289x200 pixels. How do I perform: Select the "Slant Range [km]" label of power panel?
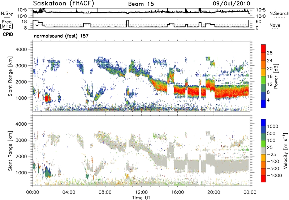tap(10, 76)
